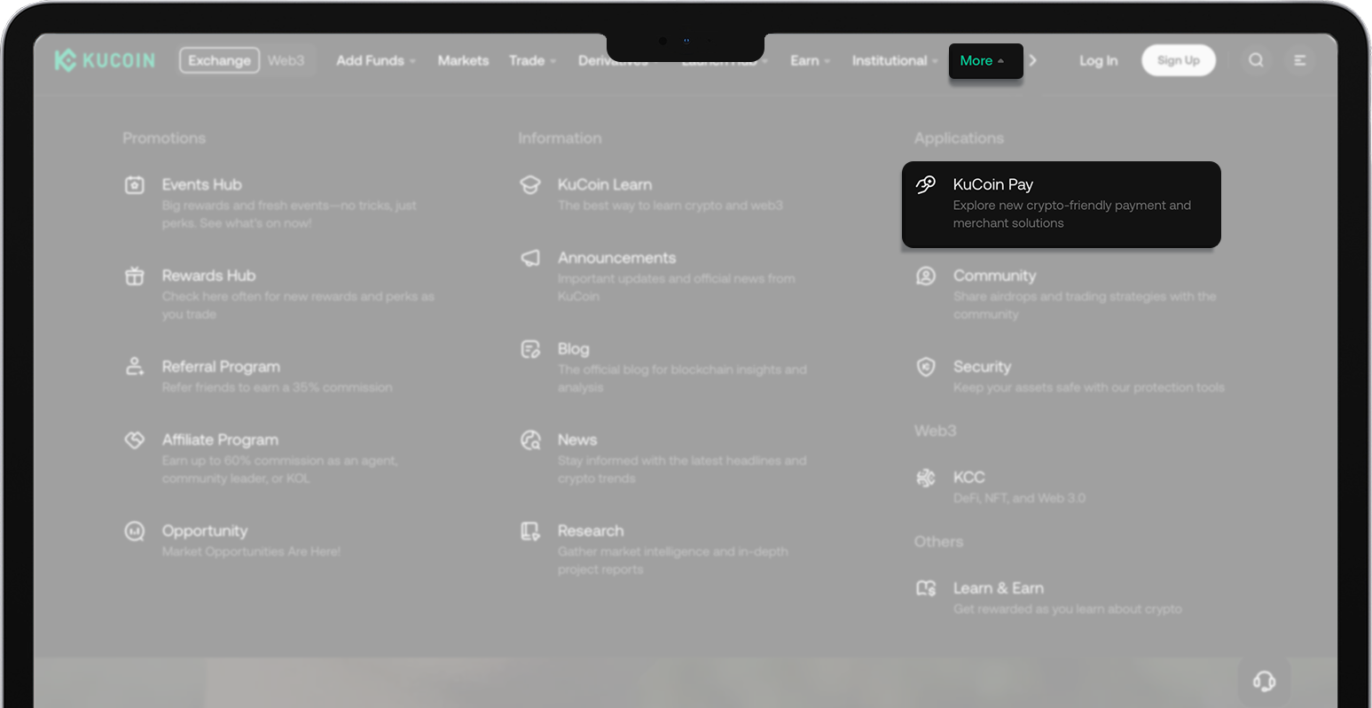The image size is (1372, 708).
Task: Click the KuCoin Learn graduation cap icon
Action: (x=530, y=185)
